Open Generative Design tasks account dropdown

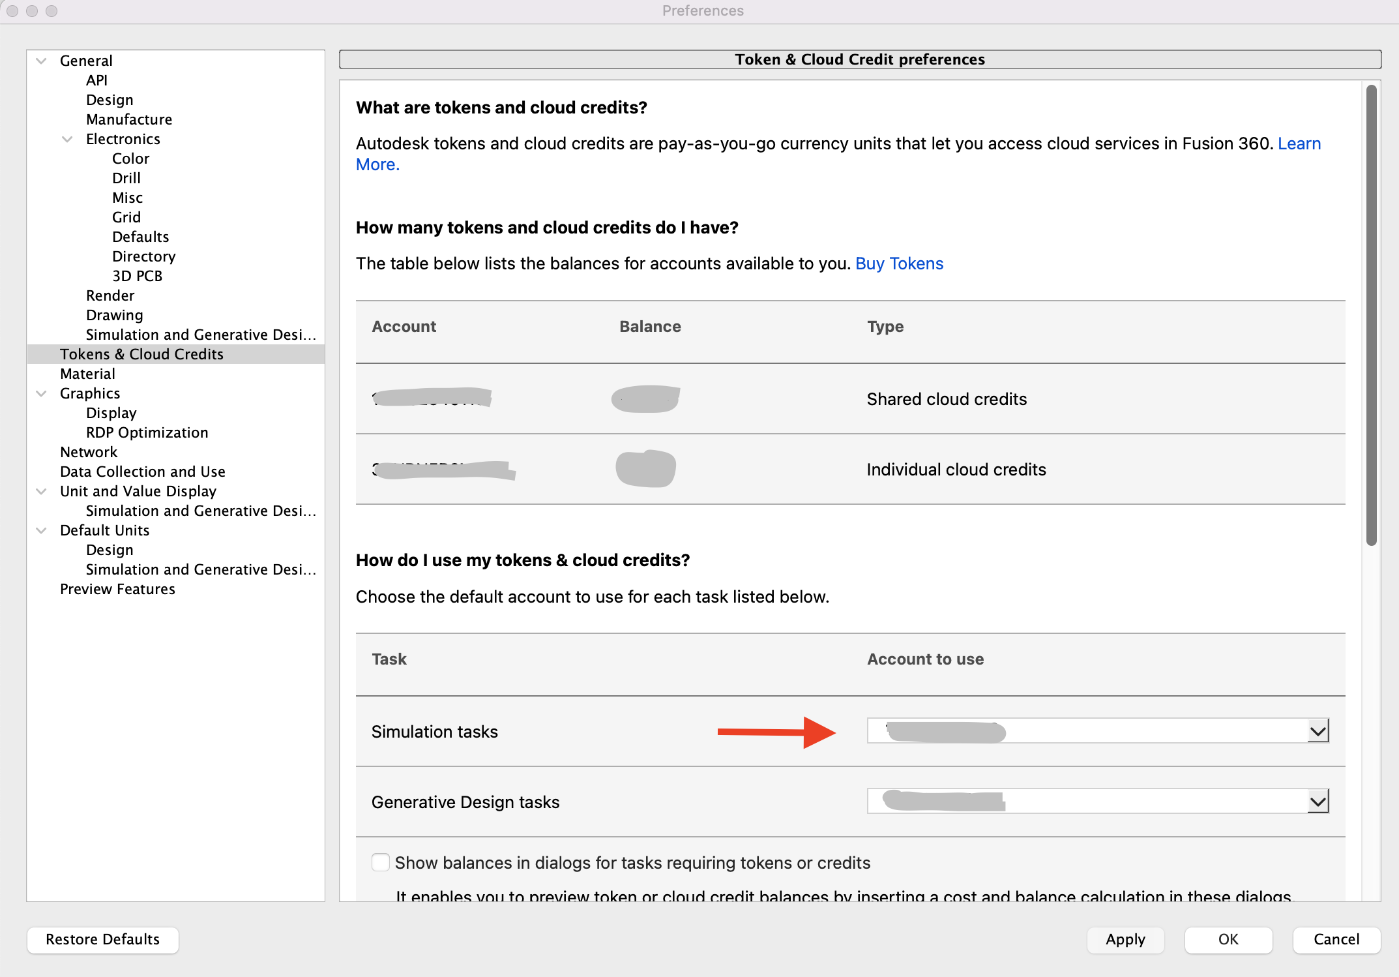1318,802
